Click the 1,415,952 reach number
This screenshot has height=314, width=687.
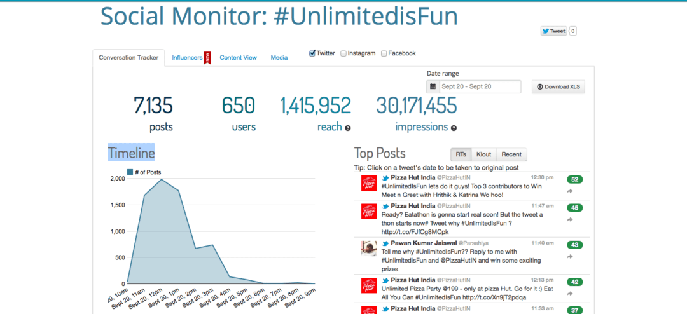pyautogui.click(x=316, y=106)
